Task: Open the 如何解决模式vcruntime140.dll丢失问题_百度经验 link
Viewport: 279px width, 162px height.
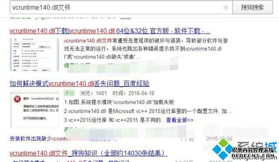Action: tap(79, 83)
